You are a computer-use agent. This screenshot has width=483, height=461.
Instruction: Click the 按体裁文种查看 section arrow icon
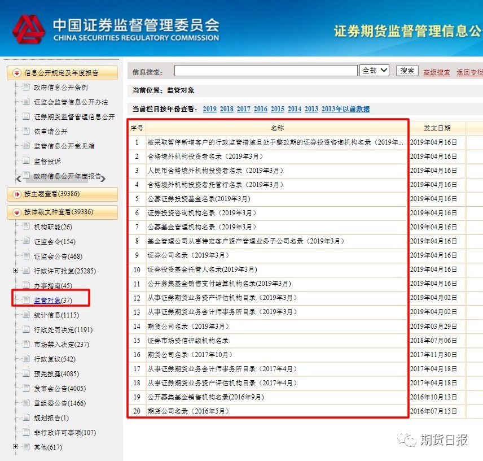(16, 212)
